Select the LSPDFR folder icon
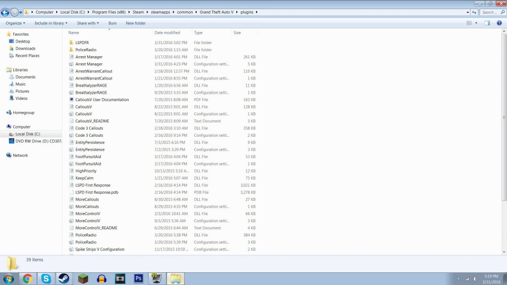 tap(71, 43)
